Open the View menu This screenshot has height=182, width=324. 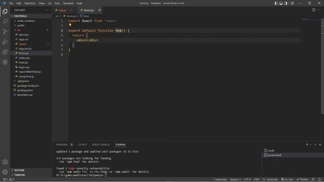[x=42, y=3]
